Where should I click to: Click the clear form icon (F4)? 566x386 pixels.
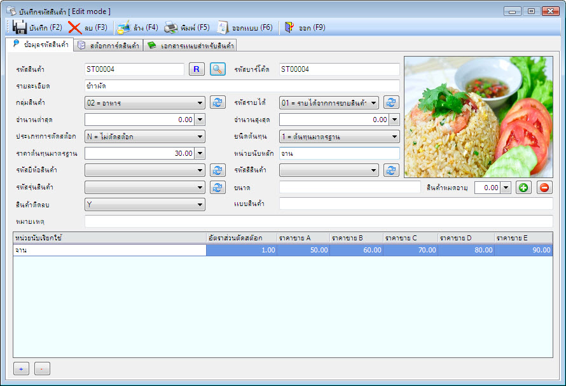(x=124, y=27)
